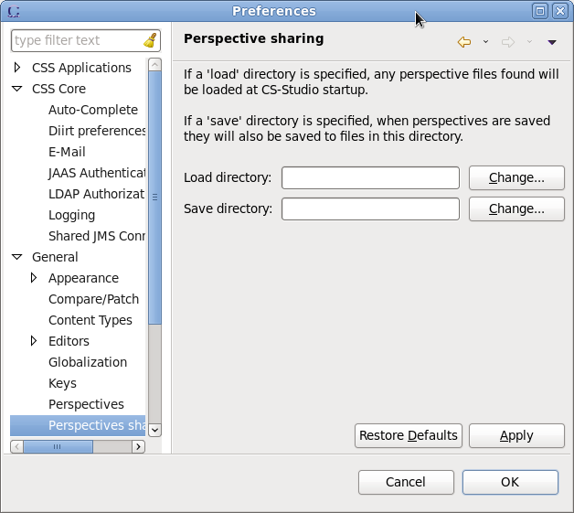Click the tree's horizontal scrollbar right arrow
Viewport: 574px width, 513px height.
pos(138,447)
